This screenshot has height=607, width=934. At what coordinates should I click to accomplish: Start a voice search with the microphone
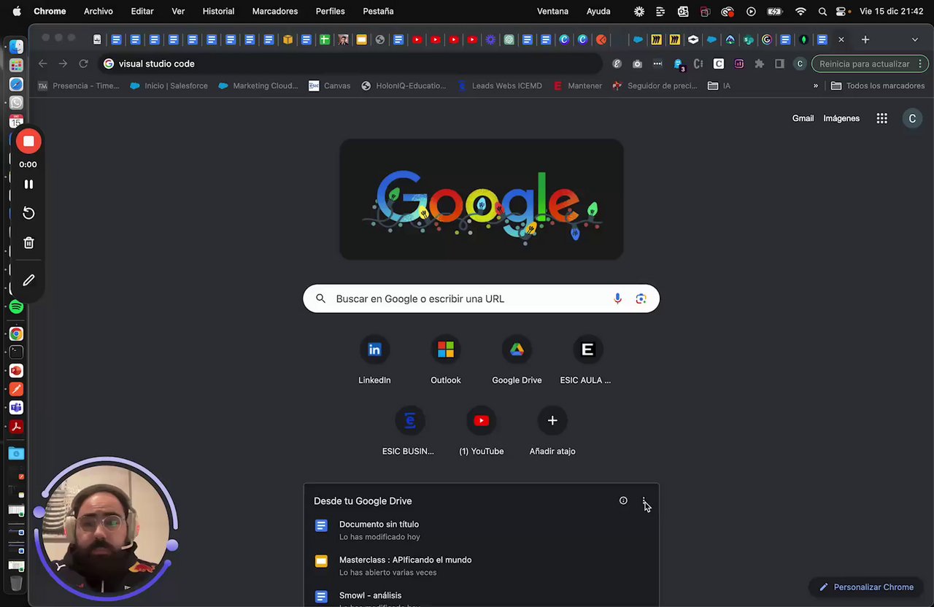pos(617,298)
